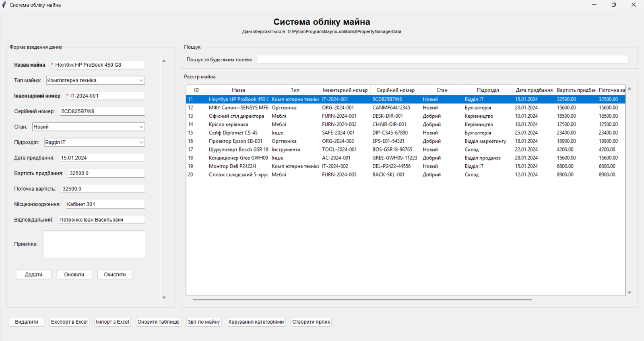644x341 pixels.
Task: Open Звіт по майну report
Action: [x=204, y=322]
